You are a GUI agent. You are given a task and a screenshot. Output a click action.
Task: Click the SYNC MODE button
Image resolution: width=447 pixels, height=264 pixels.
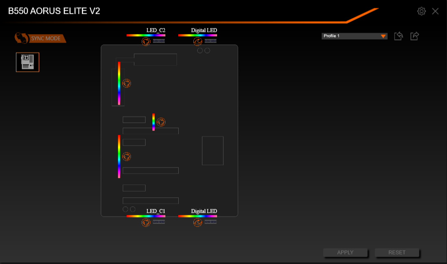click(x=47, y=38)
